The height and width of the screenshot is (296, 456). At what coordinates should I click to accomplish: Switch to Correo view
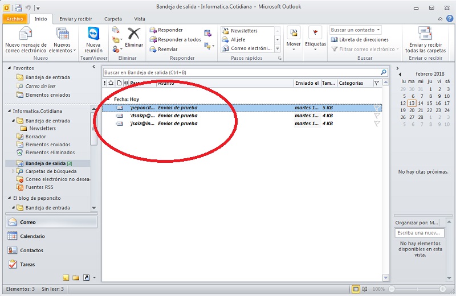point(51,222)
